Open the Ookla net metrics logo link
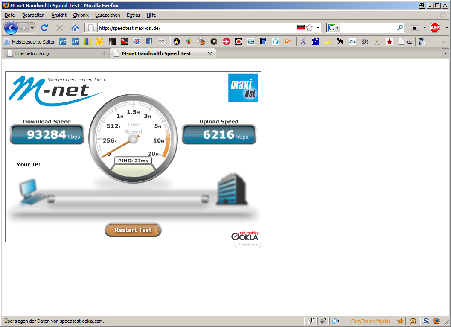This screenshot has width=451, height=327. (x=245, y=236)
